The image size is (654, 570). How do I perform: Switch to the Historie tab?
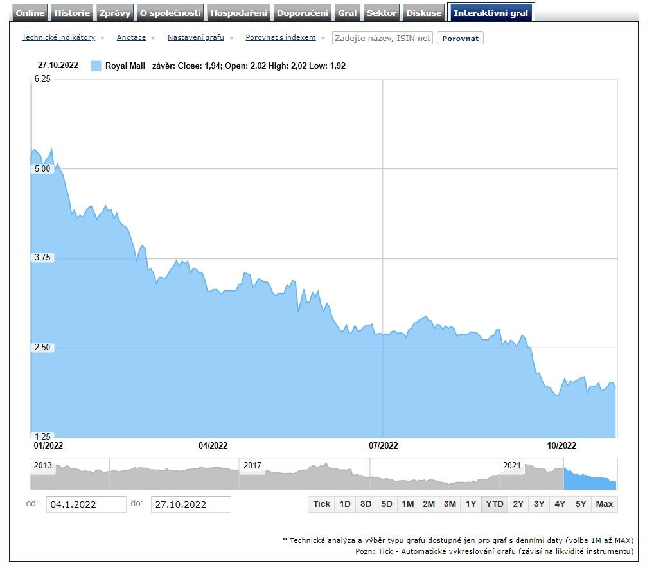pos(72,13)
